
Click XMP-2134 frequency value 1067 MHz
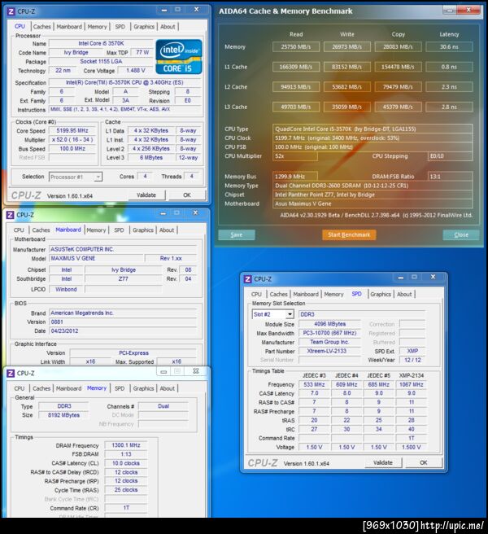(412, 384)
